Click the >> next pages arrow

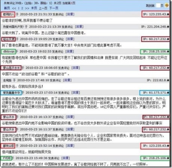pyautogui.click(x=27, y=8)
